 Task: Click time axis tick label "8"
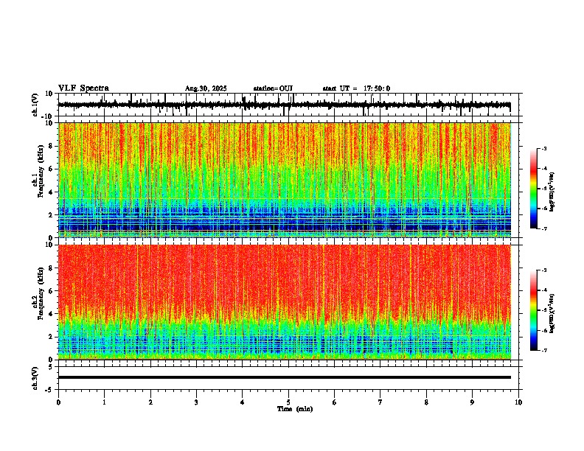[426, 402]
